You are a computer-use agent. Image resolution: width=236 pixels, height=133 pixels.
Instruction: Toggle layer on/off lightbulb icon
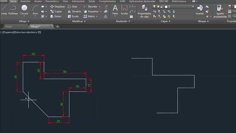(x=154, y=7)
